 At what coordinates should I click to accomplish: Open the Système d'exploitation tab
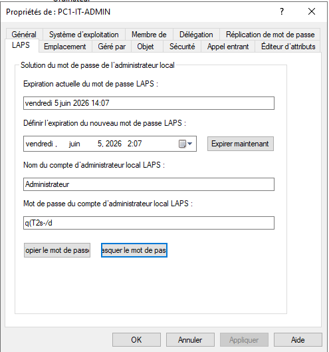[x=84, y=35]
